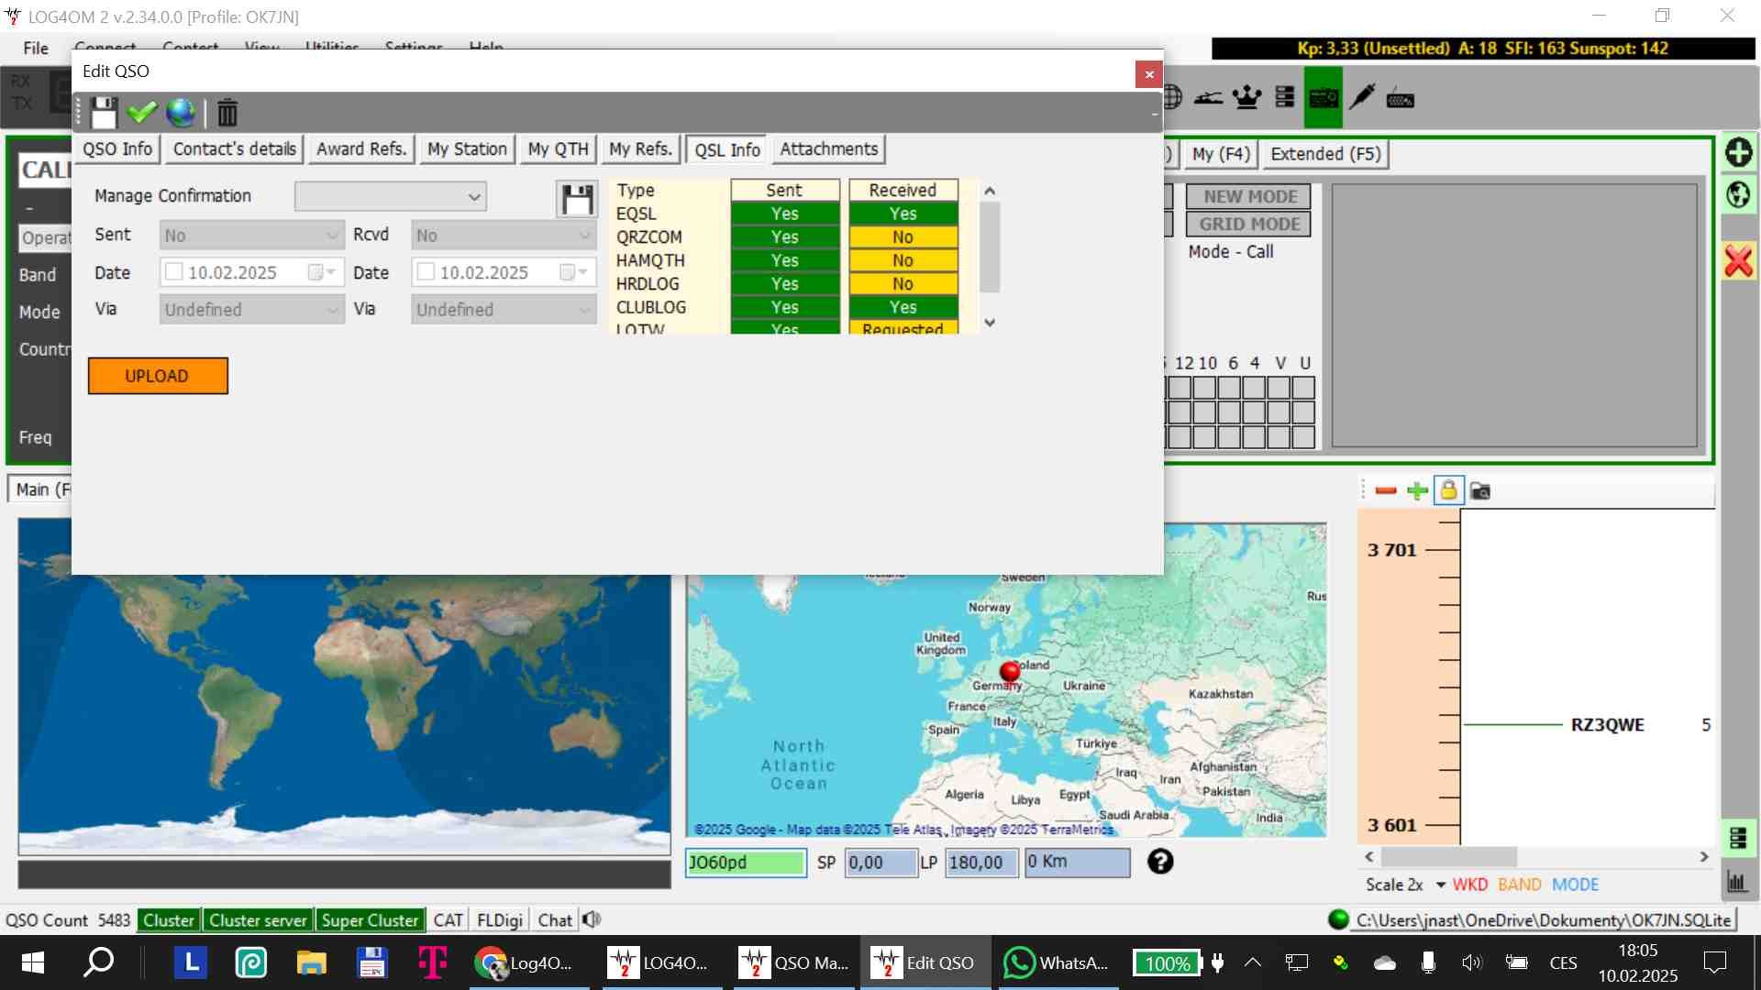Switch to the Award Refs. tab

tap(361, 149)
